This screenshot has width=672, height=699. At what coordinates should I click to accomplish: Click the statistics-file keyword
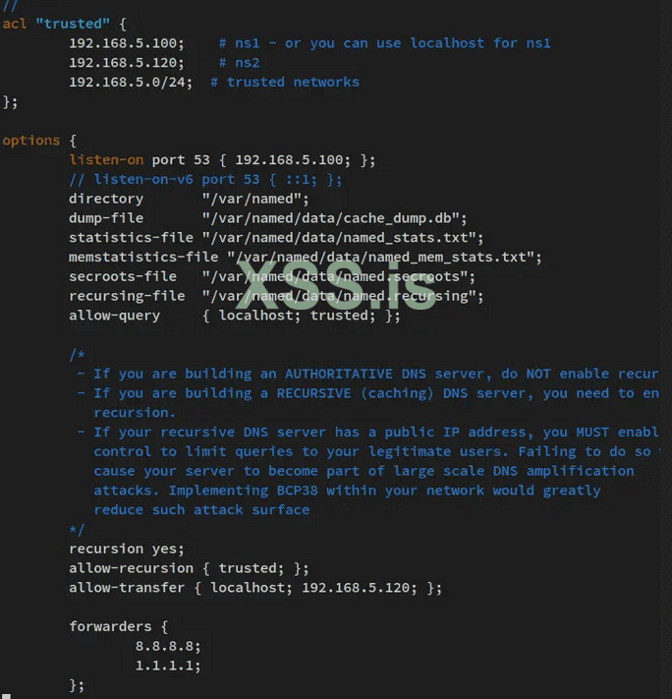[131, 237]
